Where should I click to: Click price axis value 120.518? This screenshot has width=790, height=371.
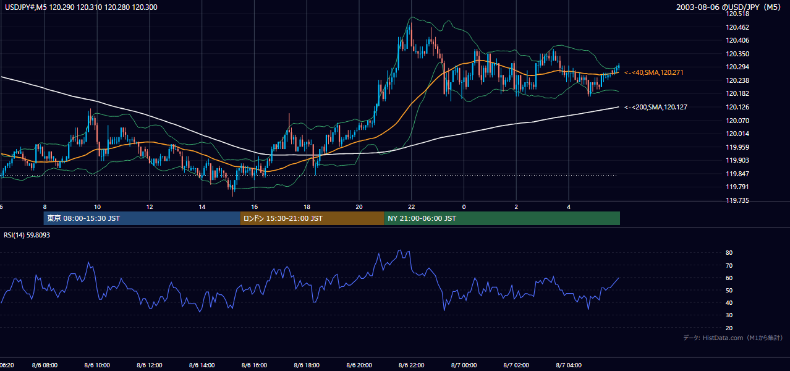737,14
